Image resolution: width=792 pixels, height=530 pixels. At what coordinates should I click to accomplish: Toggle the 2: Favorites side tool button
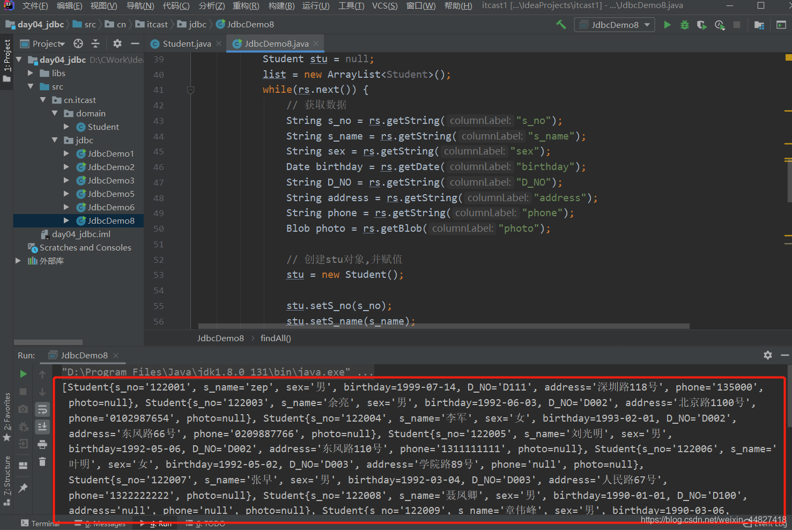click(x=6, y=417)
